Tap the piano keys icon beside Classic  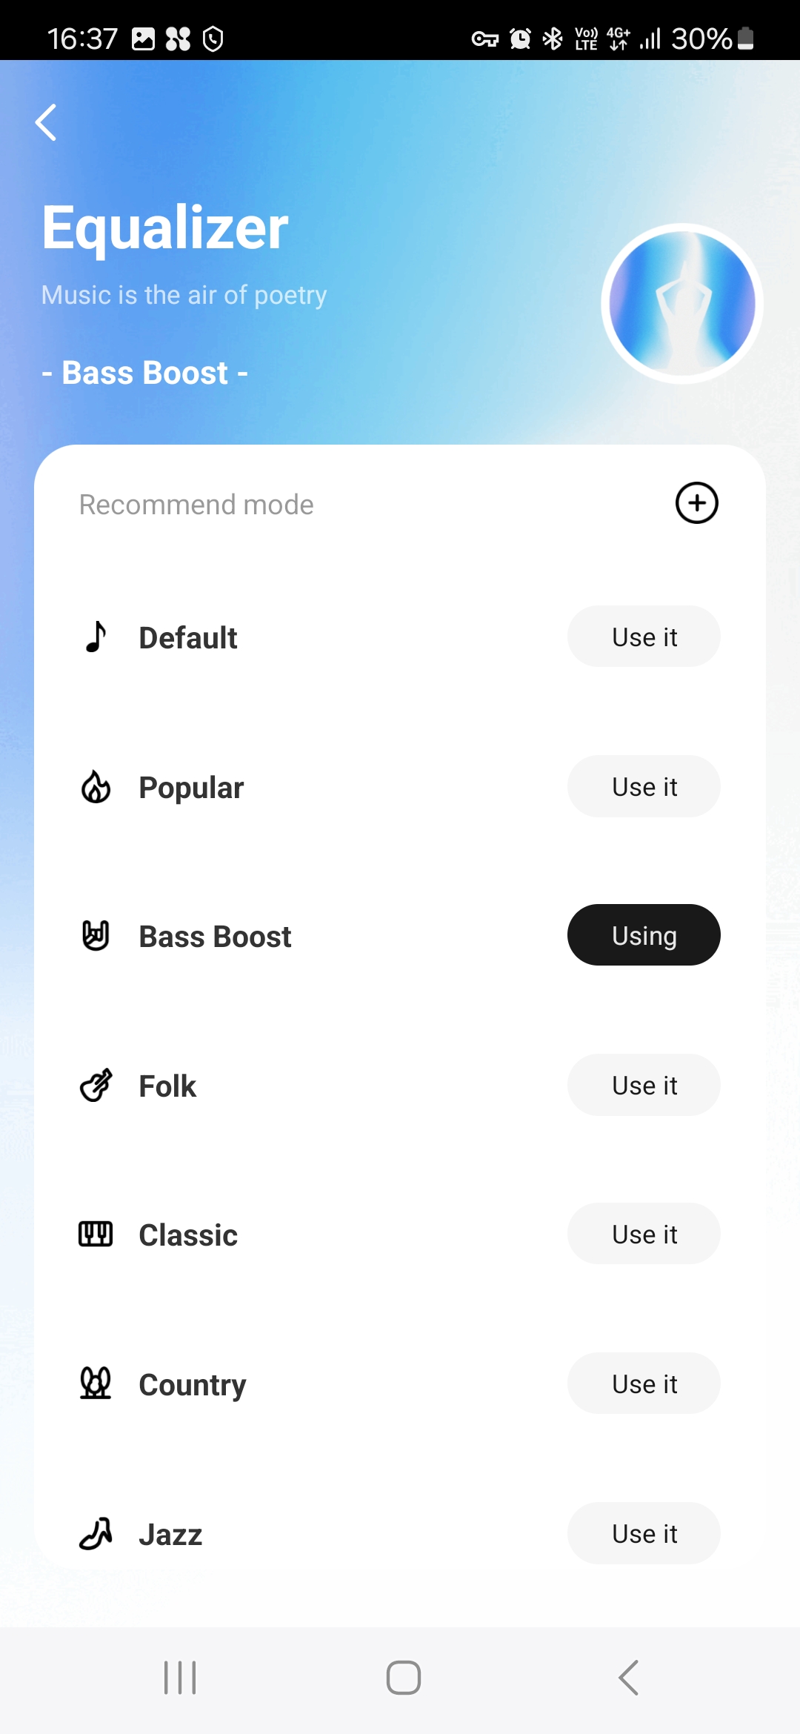96,1235
